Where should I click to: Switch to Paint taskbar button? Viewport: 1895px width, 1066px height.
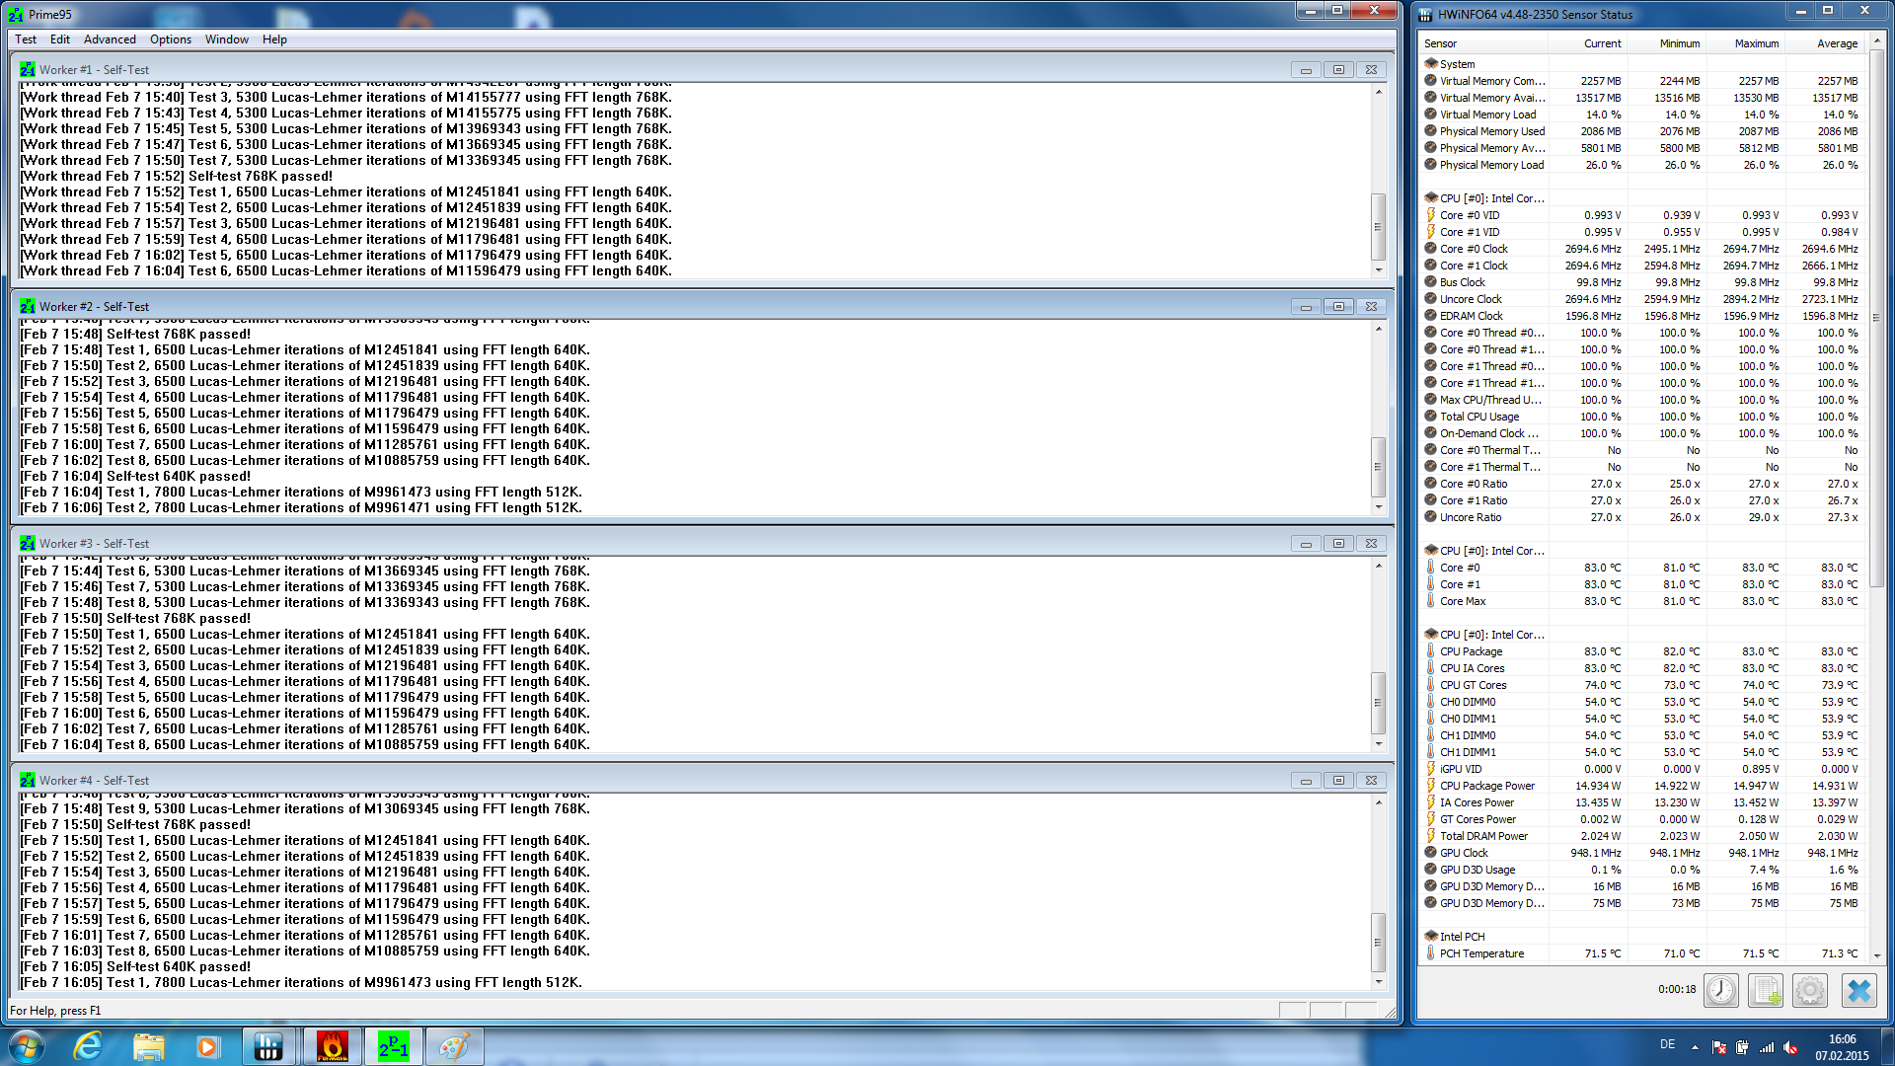[x=454, y=1046]
